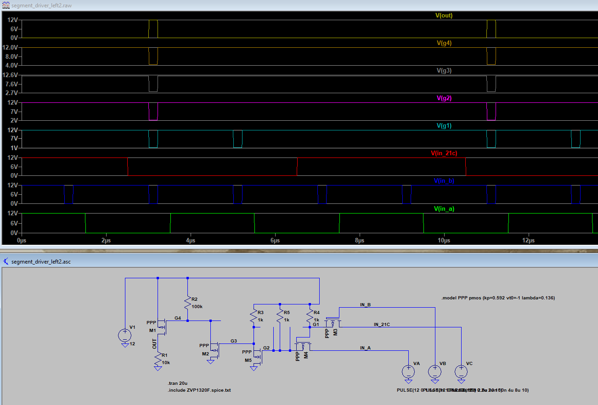598x405 pixels.
Task: Select the V(g2) trace label
Action: (x=445, y=98)
